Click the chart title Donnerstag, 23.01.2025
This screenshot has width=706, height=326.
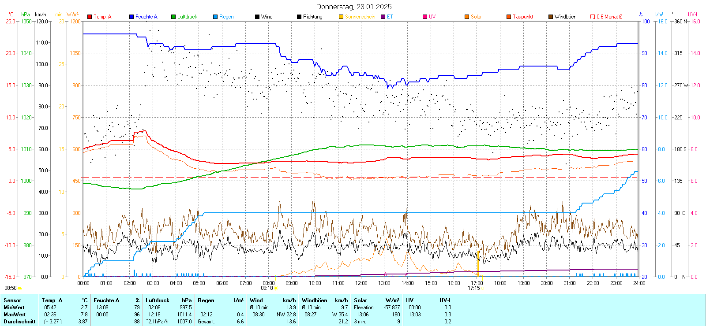coord(353,7)
